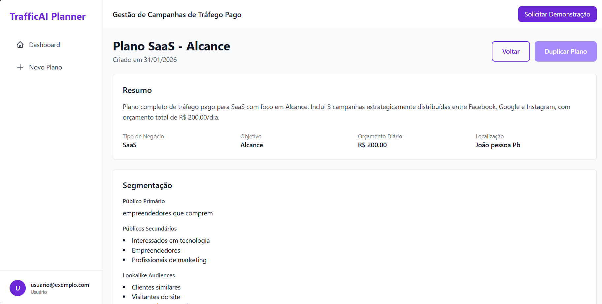Click the header 'Gestão de Campanhas de Tráfego Pago'
The image size is (602, 304).
point(177,14)
